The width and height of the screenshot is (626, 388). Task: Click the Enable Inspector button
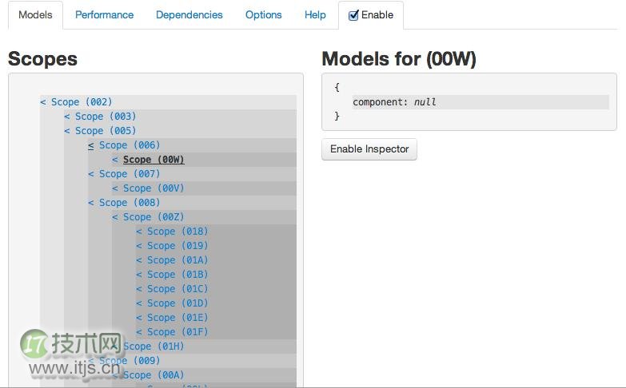point(369,149)
